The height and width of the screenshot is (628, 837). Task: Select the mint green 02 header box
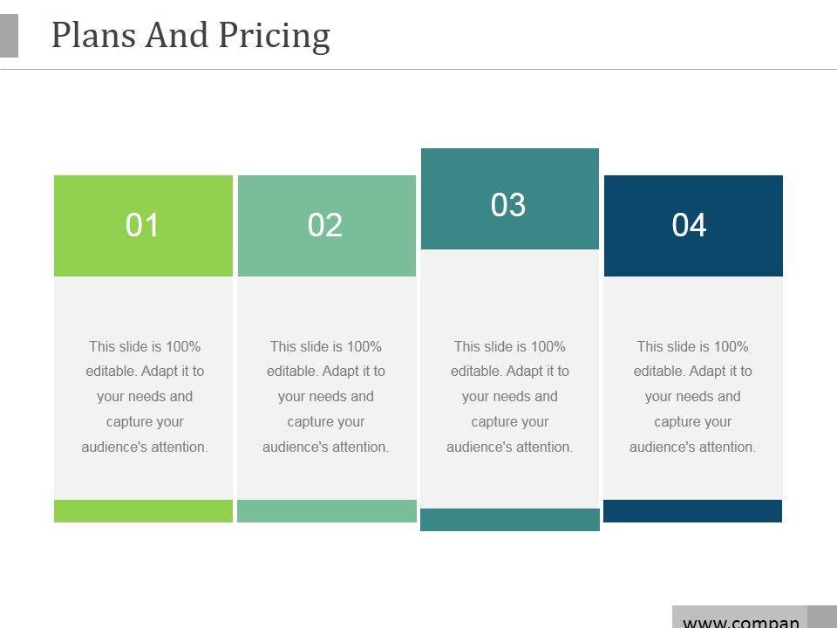pyautogui.click(x=326, y=225)
